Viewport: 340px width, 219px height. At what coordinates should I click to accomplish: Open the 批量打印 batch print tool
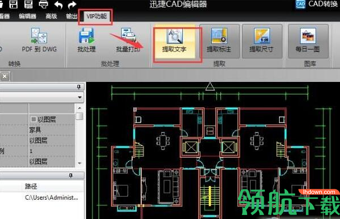coord(128,40)
